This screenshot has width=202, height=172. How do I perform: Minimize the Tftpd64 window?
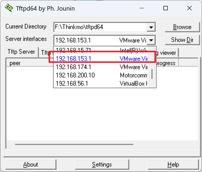pyautogui.click(x=142, y=8)
